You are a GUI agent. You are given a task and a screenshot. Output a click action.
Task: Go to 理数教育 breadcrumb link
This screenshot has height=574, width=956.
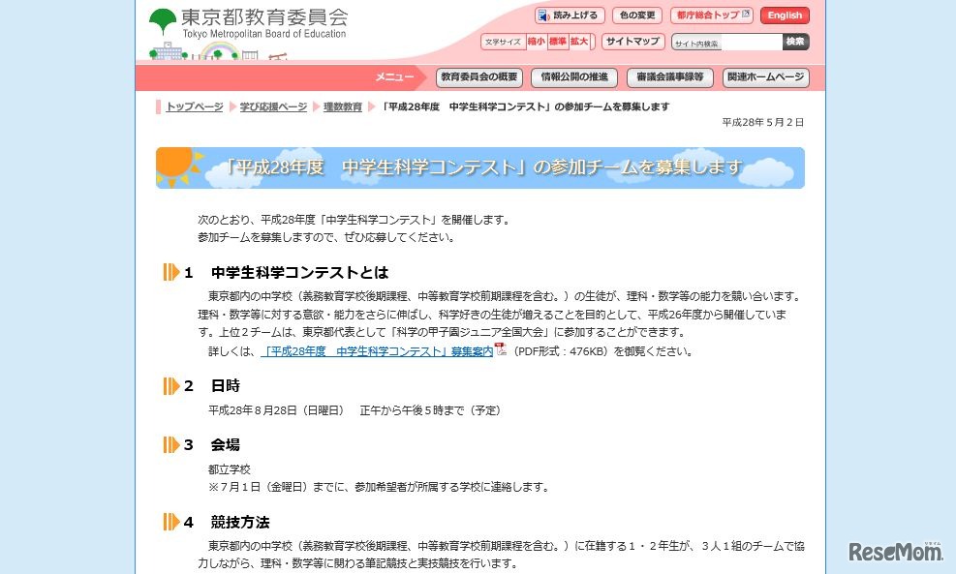pyautogui.click(x=343, y=106)
